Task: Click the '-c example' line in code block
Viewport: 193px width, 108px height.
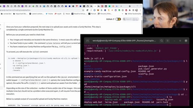Action: coord(18,68)
